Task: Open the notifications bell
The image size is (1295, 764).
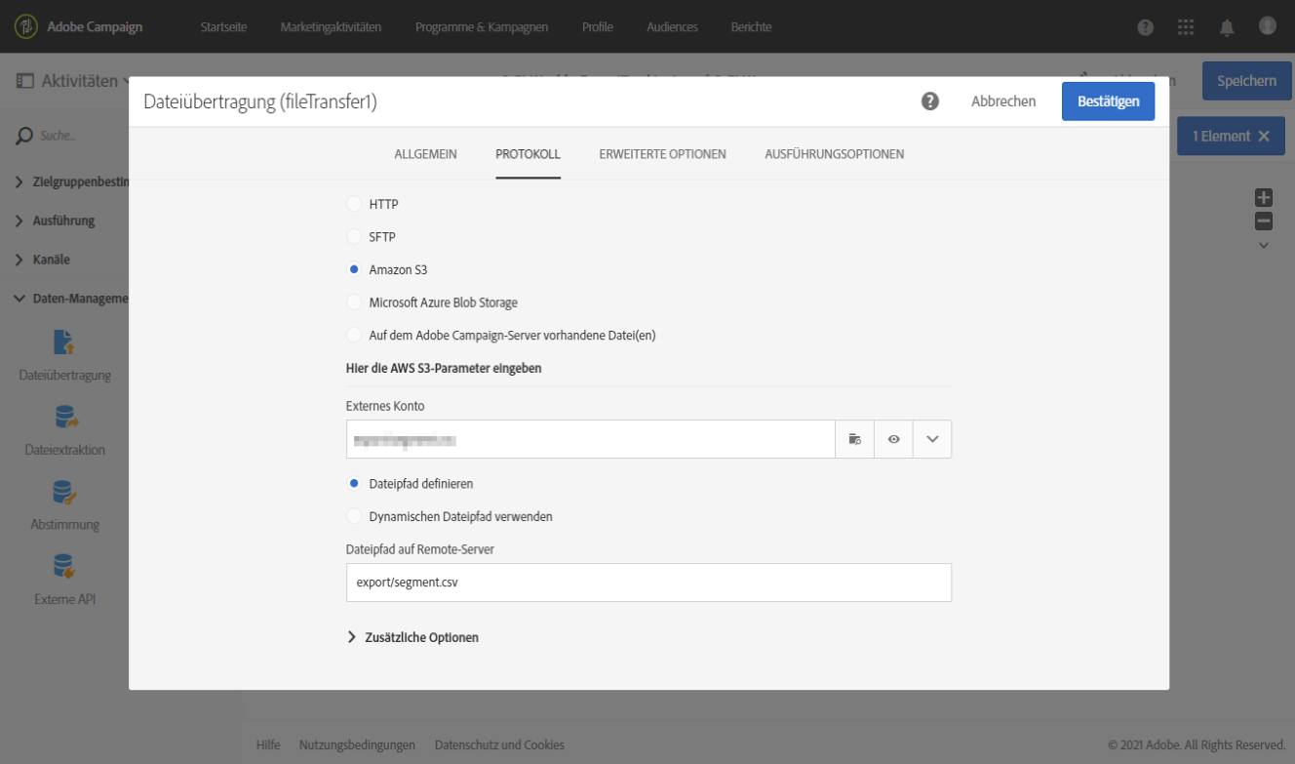Action: [x=1227, y=27]
